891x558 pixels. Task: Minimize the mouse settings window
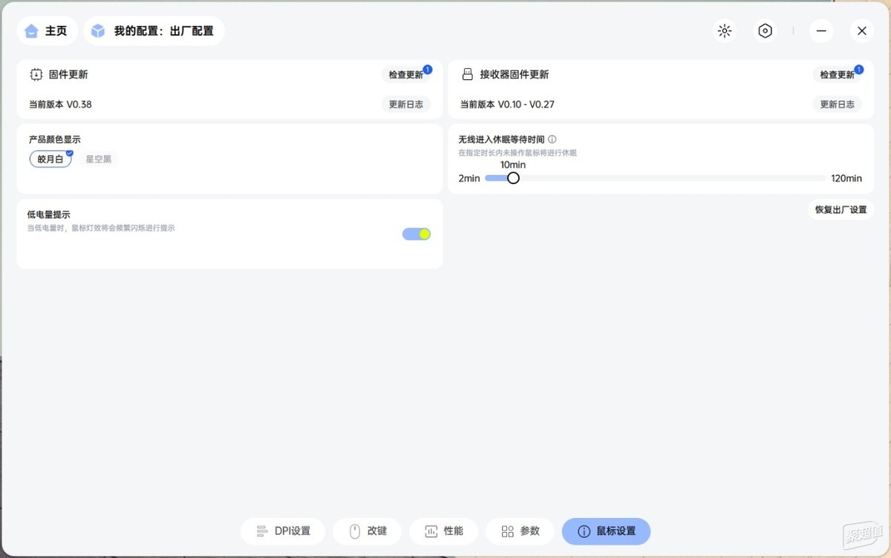click(x=821, y=31)
